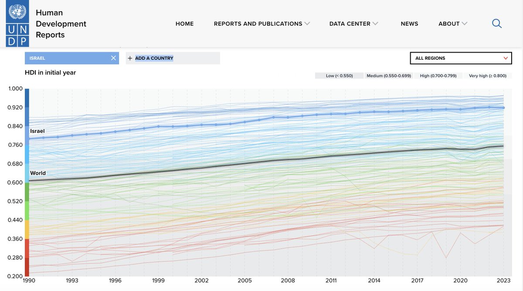Screen dimensions: 523x291
Task: Click the UNDP logo
Action: (x=17, y=24)
